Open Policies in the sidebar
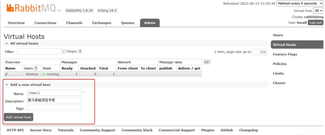The width and height of the screenshot is (325, 135). 280,64
